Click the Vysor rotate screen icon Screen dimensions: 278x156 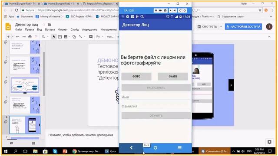180,10
